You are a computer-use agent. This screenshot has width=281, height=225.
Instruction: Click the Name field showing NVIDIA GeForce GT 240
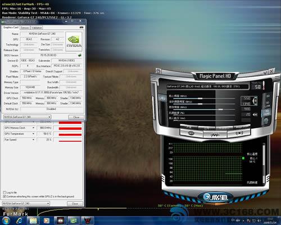point(42,34)
